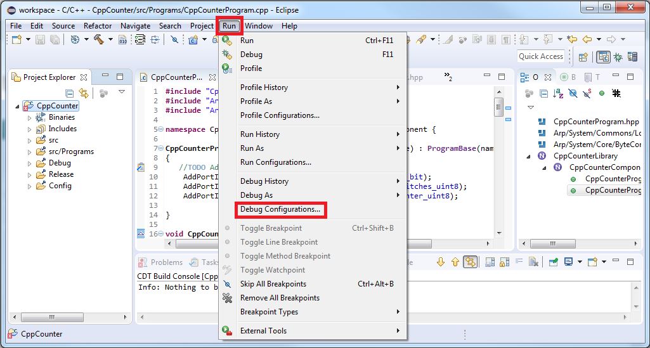Click the Quick Access field
This screenshot has height=348, width=650.
coord(541,56)
